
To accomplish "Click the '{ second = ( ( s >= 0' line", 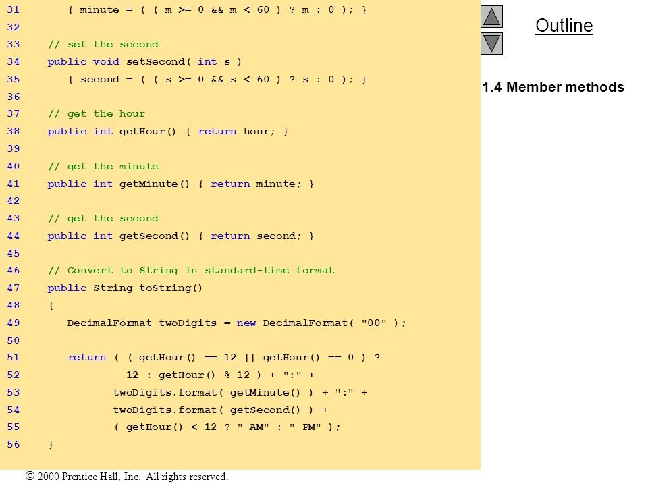I will coord(217,80).
